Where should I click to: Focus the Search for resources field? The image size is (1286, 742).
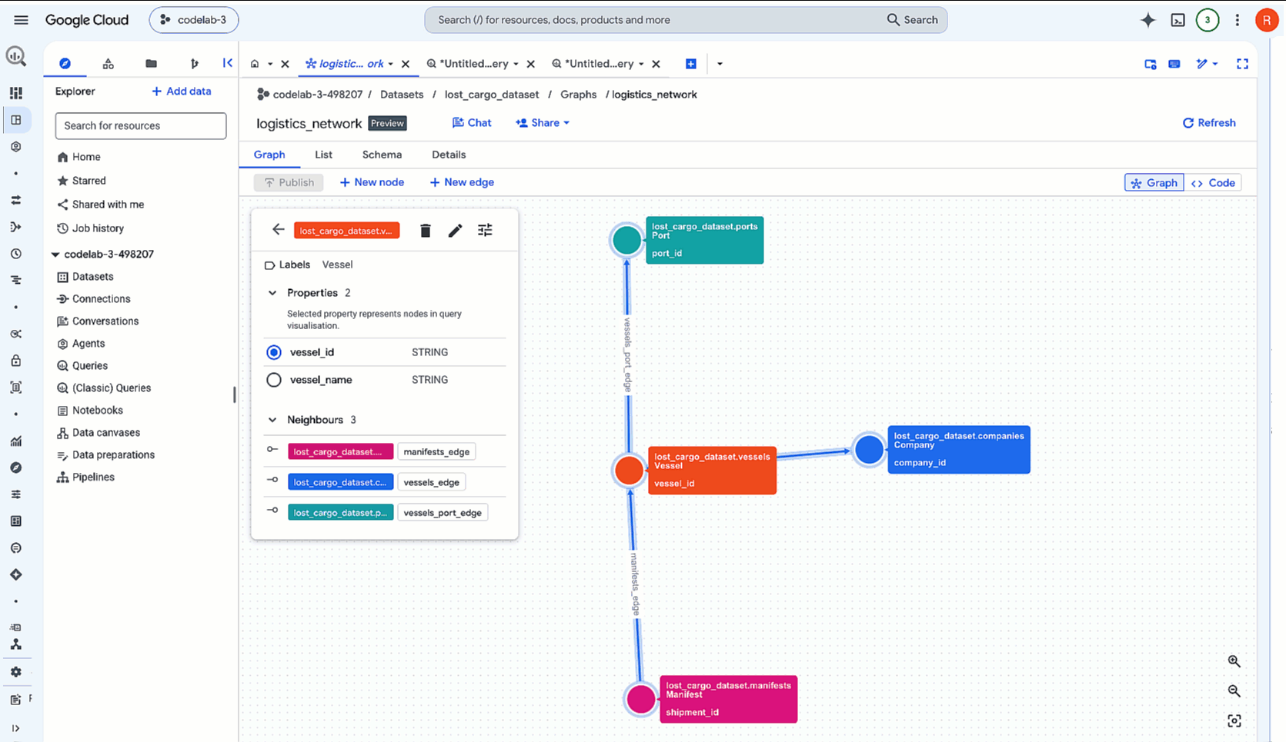tap(141, 126)
